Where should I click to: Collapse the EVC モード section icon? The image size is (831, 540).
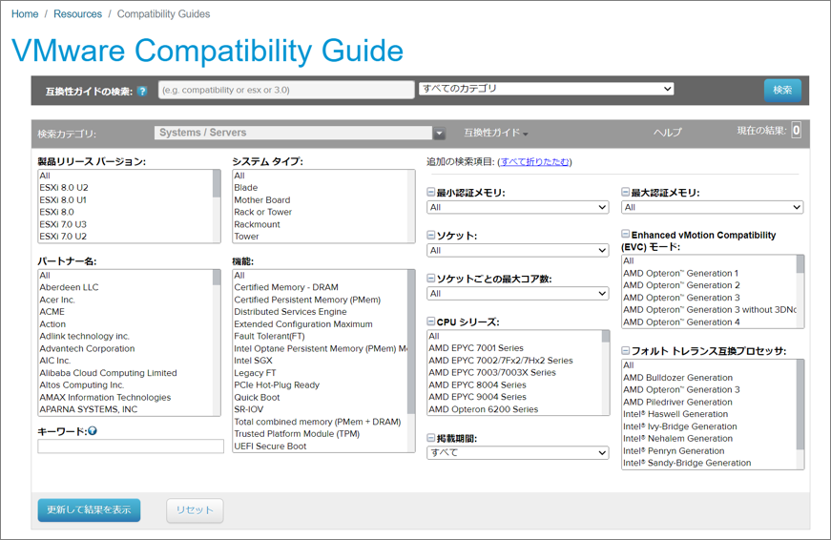[625, 234]
